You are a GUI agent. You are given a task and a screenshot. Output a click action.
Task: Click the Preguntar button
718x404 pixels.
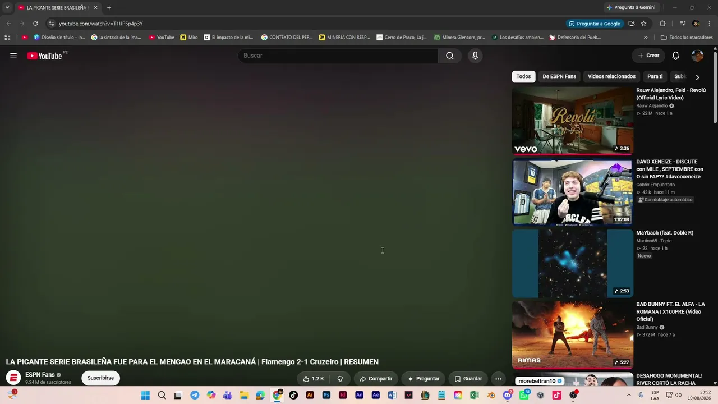click(x=424, y=379)
